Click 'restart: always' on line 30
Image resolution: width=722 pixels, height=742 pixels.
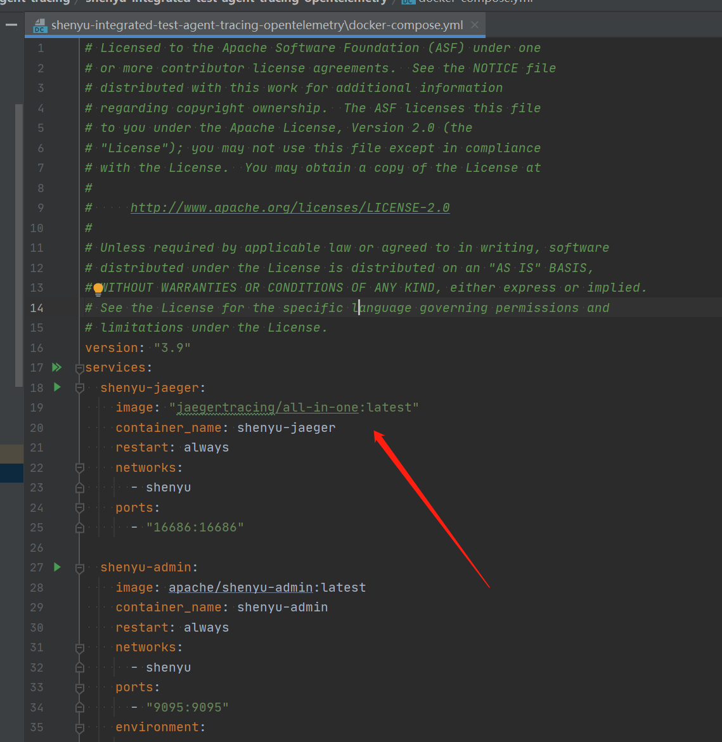172,627
